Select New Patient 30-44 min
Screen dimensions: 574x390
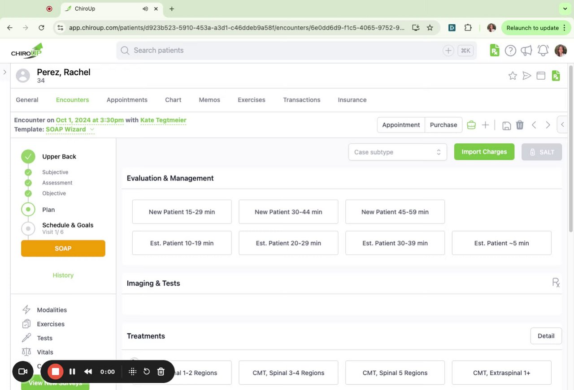288,212
